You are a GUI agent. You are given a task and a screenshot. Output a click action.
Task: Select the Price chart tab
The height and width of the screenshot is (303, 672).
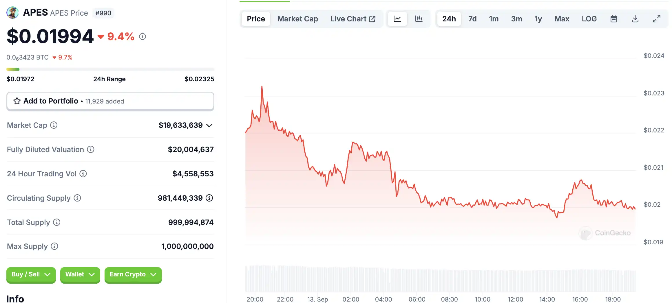point(256,19)
